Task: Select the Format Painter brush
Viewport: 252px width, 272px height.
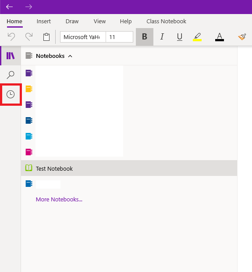Action: (242, 37)
